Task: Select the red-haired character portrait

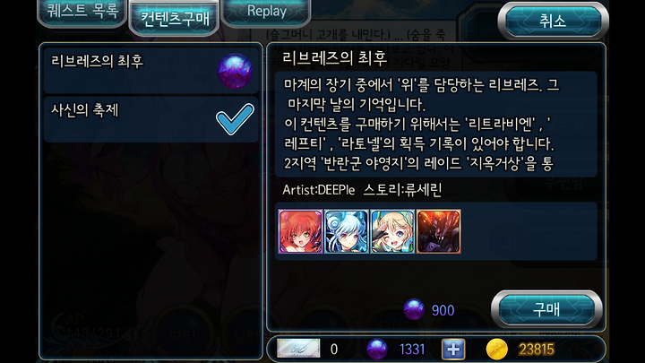Action: pyautogui.click(x=300, y=231)
